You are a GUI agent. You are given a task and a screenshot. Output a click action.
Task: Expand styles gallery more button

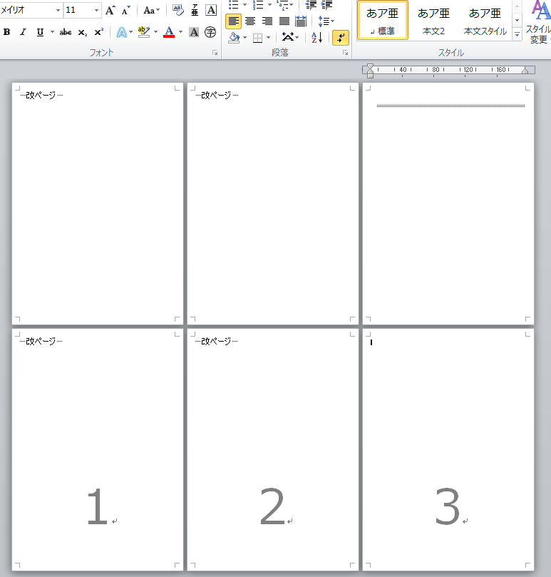(517, 34)
